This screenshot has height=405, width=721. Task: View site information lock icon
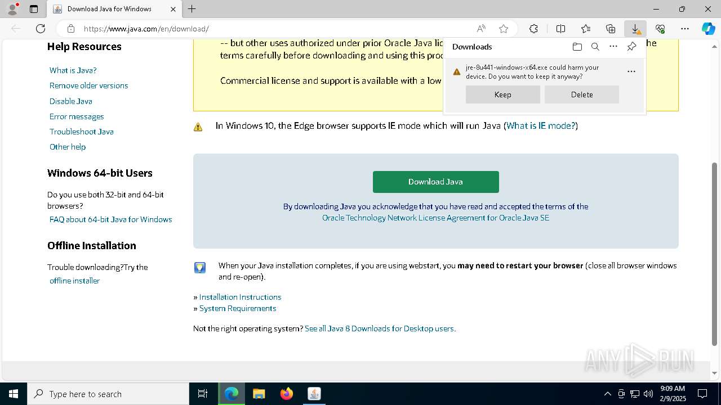(71, 29)
